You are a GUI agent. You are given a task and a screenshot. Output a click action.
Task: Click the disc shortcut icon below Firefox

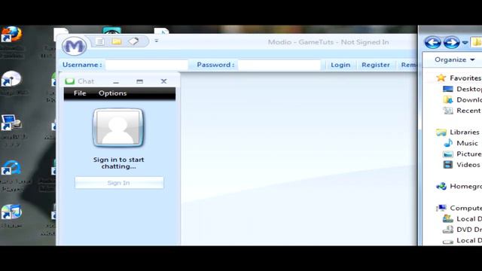pyautogui.click(x=11, y=78)
